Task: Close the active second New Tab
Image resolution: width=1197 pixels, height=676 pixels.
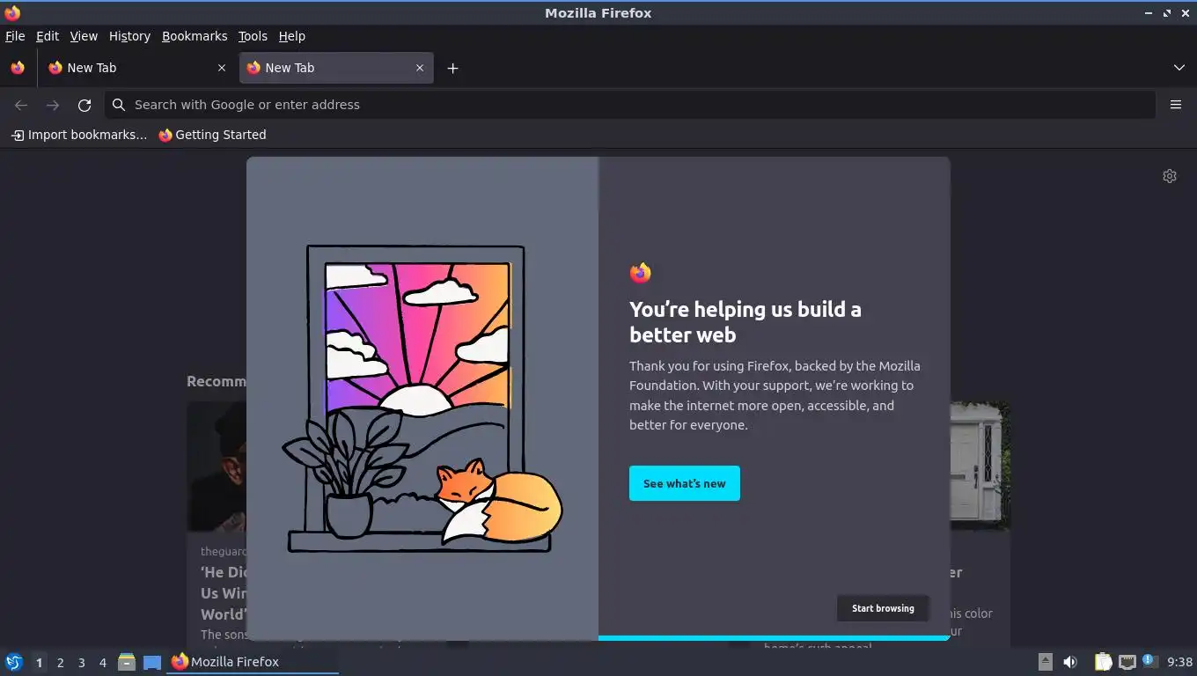Action: (420, 68)
